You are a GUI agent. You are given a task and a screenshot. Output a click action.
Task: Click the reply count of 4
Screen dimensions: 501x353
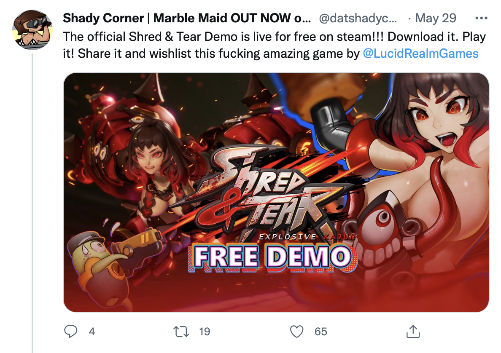pos(92,332)
